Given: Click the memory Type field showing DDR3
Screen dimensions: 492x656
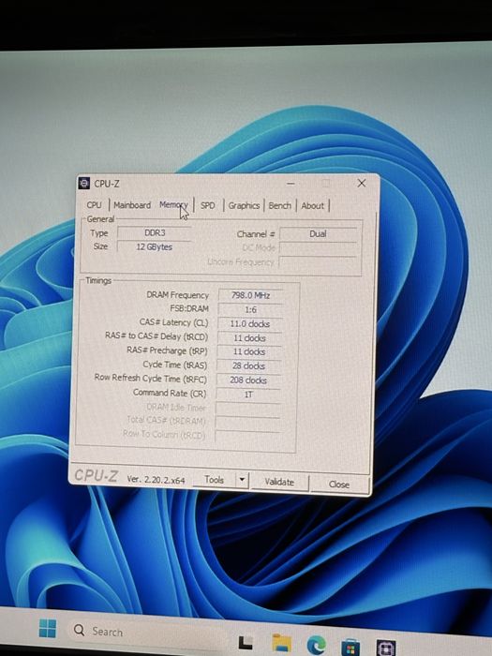Looking at the screenshot, I should (x=155, y=232).
